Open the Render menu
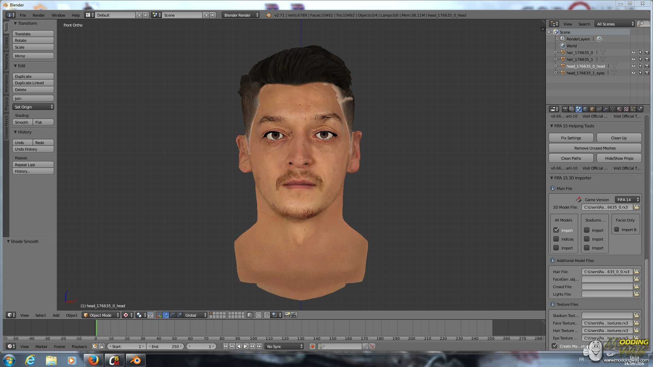 pyautogui.click(x=38, y=15)
